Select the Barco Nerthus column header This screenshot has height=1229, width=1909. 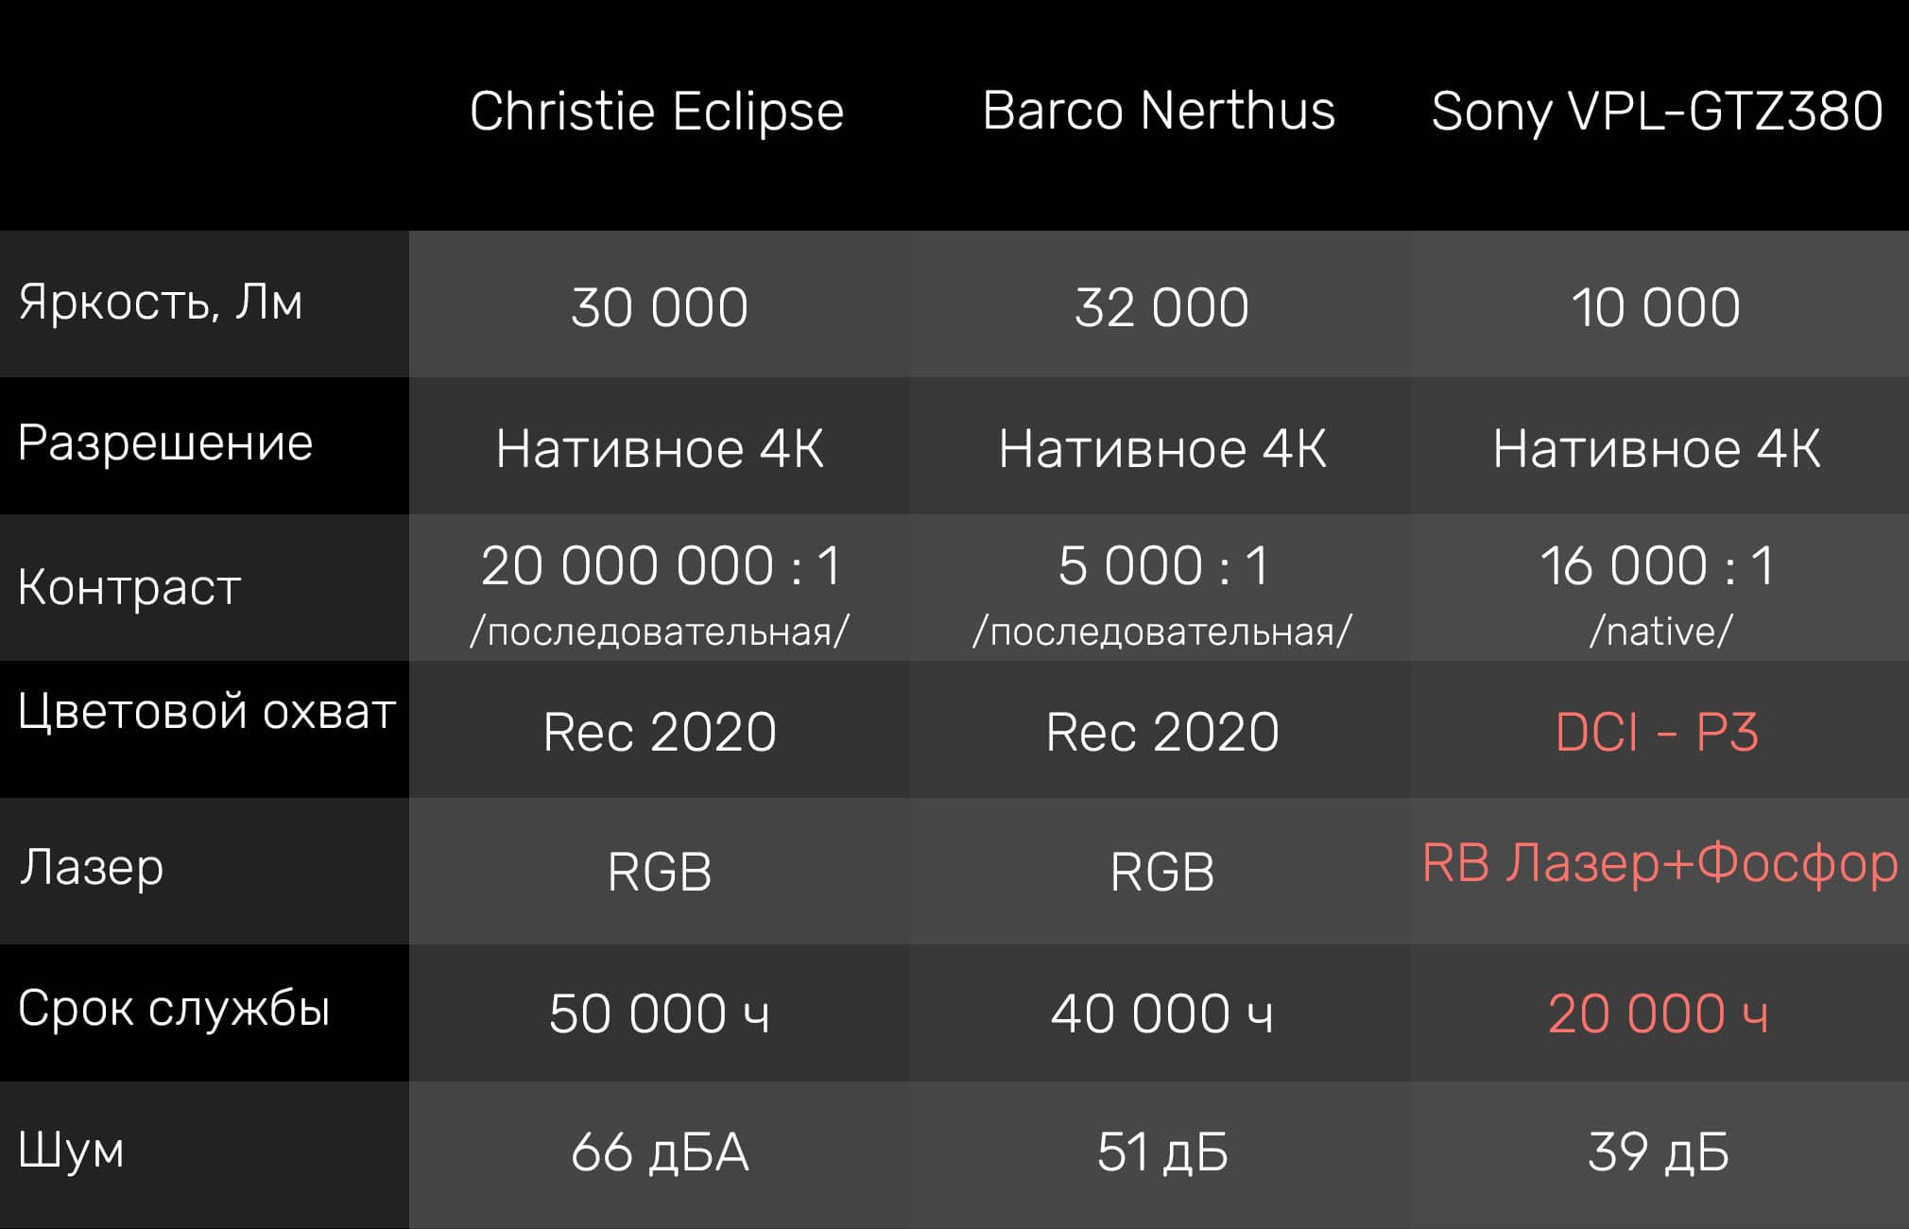pyautogui.click(x=1159, y=111)
